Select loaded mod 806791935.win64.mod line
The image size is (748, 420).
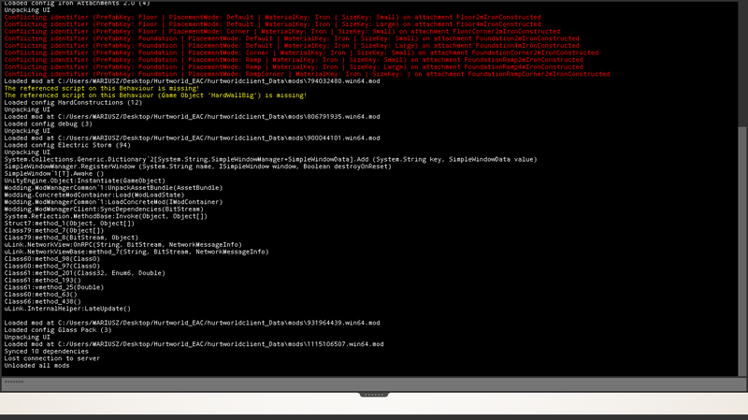192,116
